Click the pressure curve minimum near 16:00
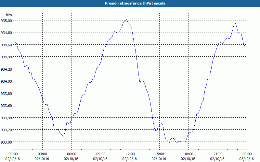 169,143
